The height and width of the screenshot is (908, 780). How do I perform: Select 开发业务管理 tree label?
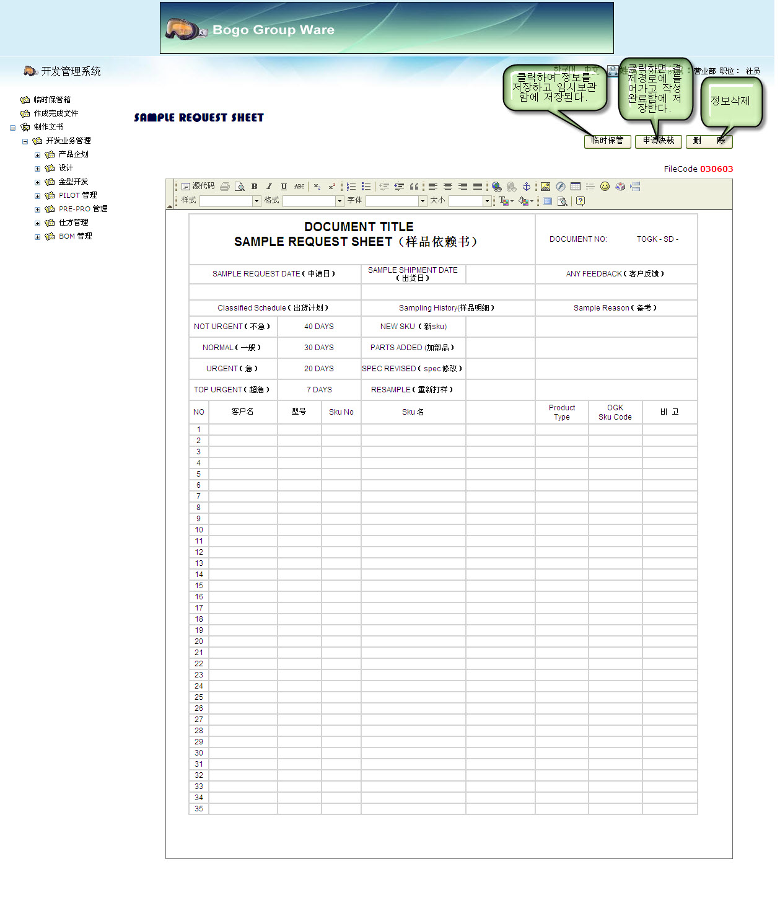pyautogui.click(x=68, y=141)
